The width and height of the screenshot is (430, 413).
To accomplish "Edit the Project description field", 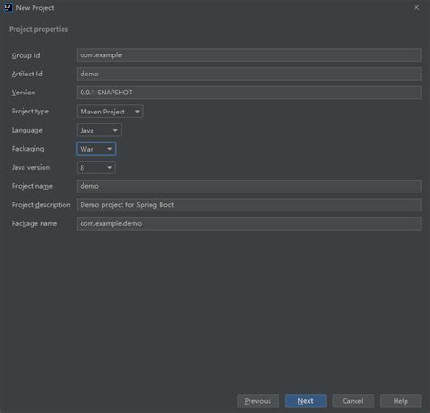I will coord(249,205).
